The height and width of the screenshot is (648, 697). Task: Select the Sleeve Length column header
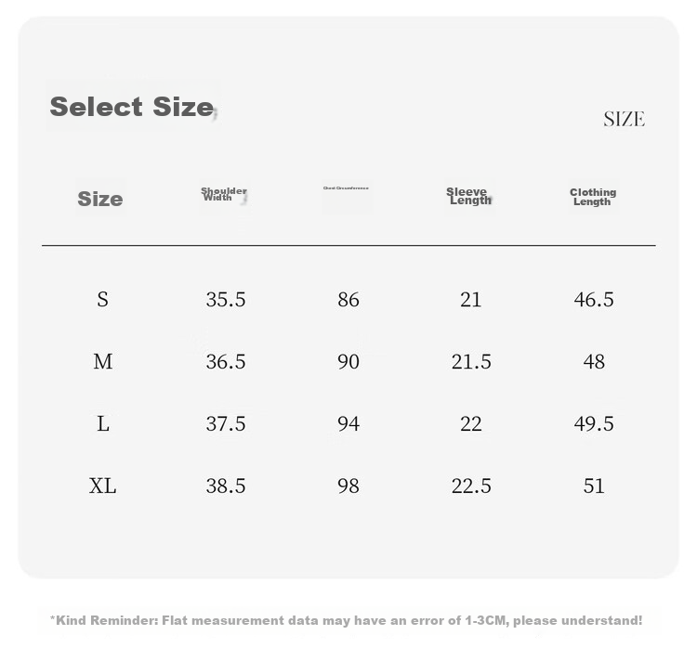(469, 196)
